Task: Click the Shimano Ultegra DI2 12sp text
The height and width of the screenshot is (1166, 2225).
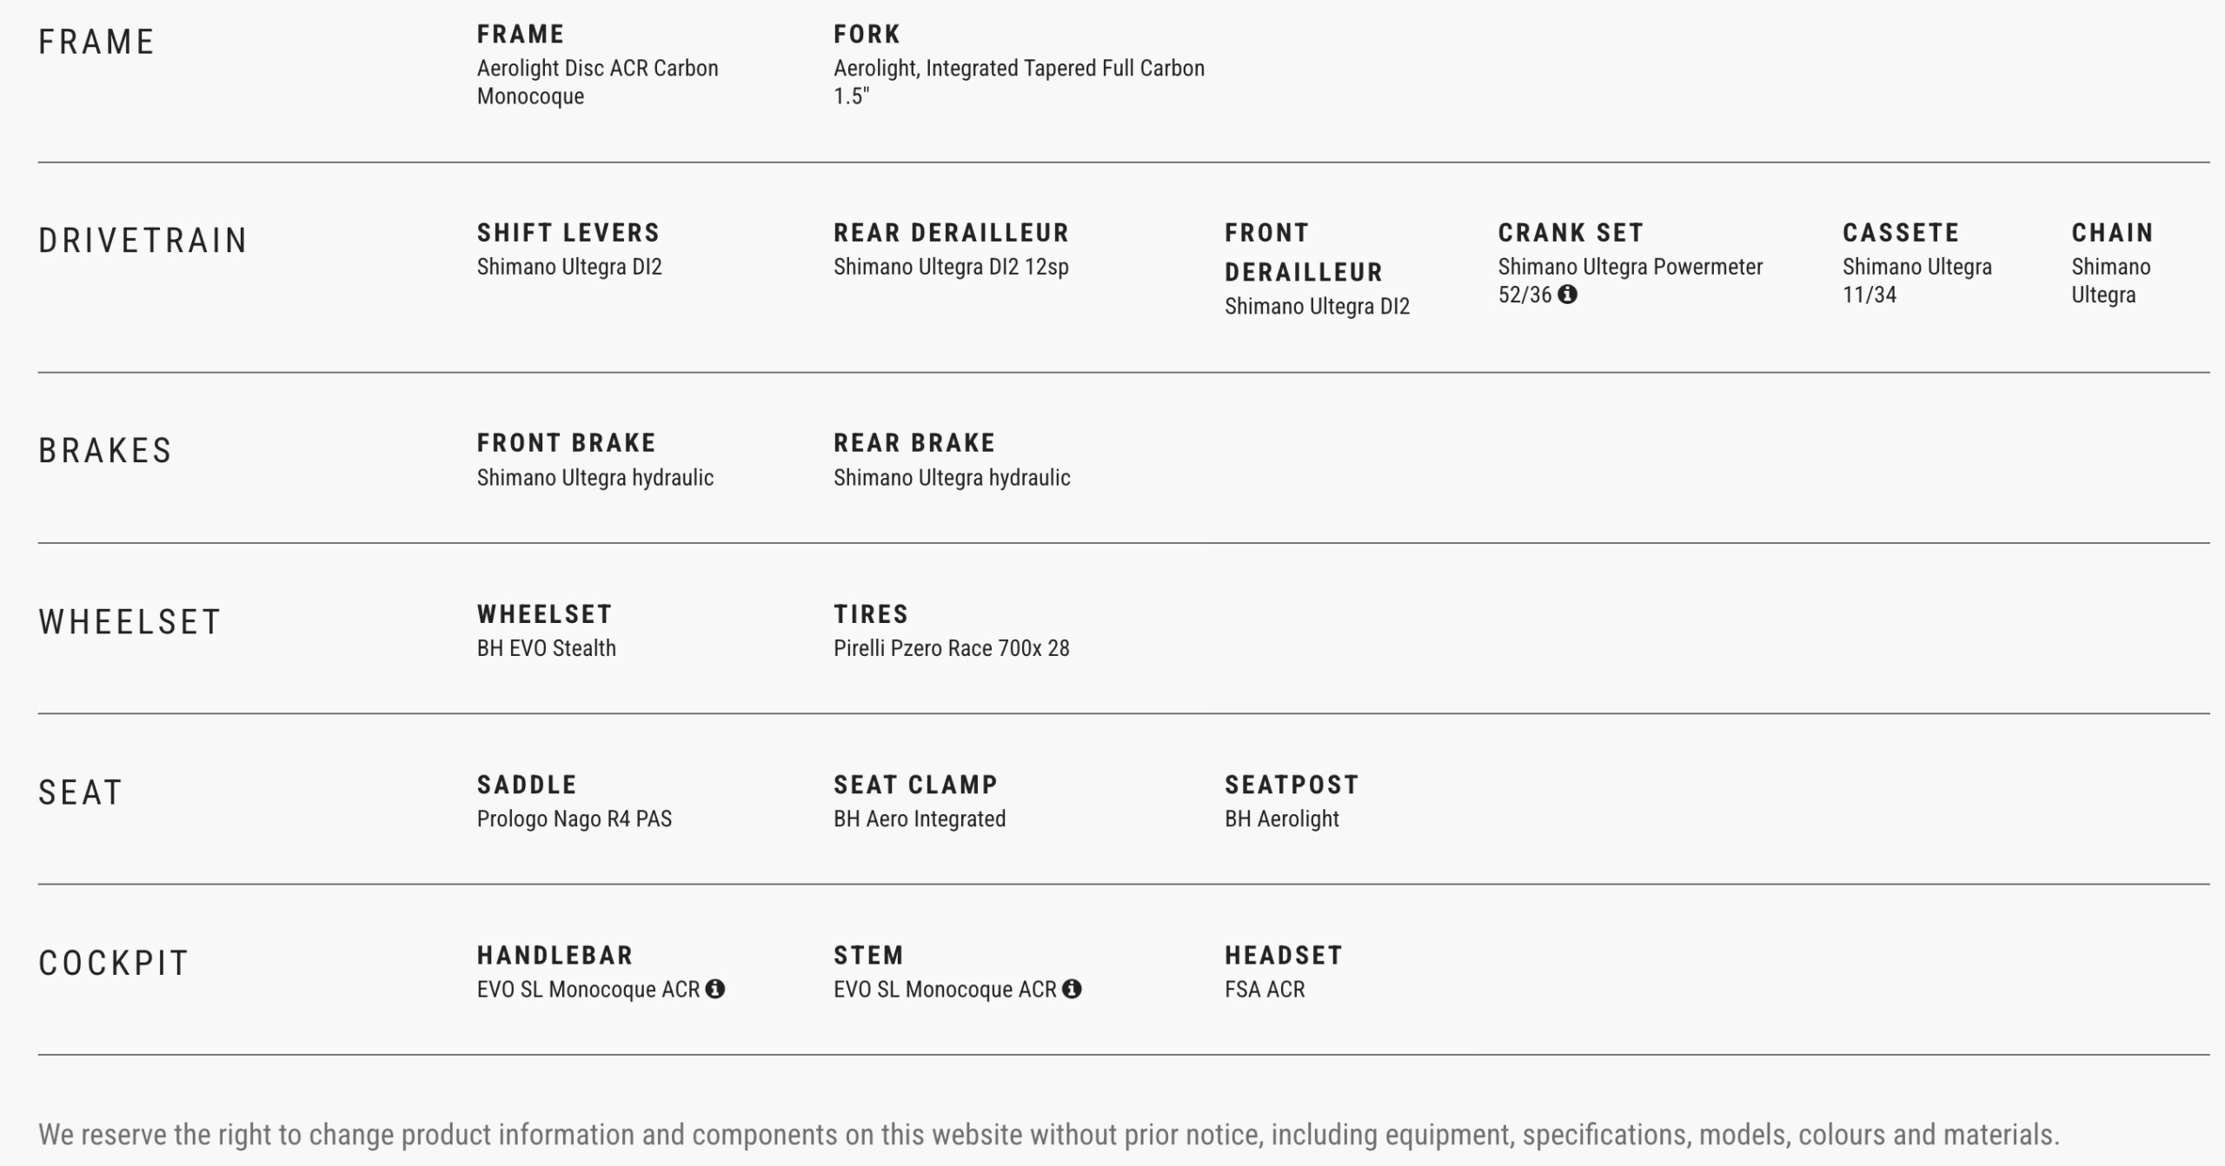Action: pyautogui.click(x=951, y=267)
